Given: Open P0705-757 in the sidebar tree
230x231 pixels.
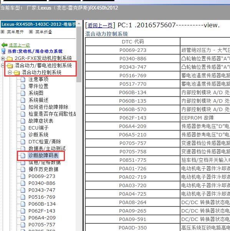Looking at the screenshot, I should [x=42, y=225].
